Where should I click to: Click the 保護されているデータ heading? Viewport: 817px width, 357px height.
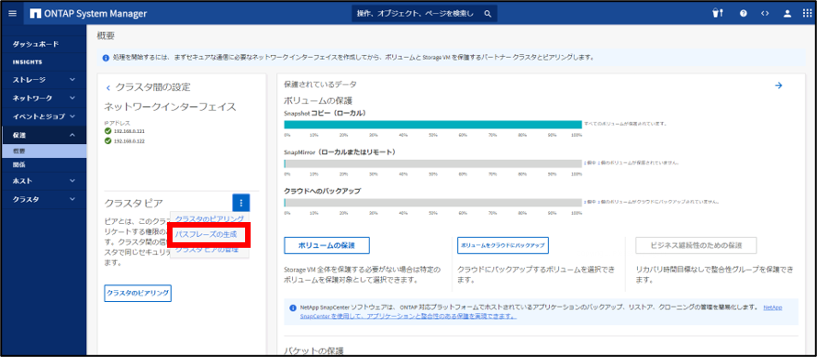[x=320, y=84]
